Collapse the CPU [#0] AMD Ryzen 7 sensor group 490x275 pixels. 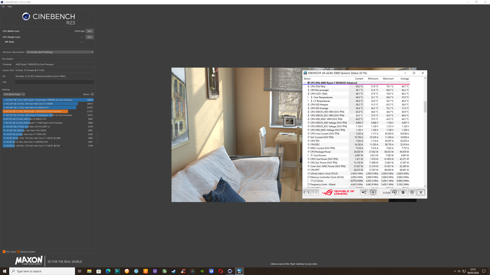point(305,82)
